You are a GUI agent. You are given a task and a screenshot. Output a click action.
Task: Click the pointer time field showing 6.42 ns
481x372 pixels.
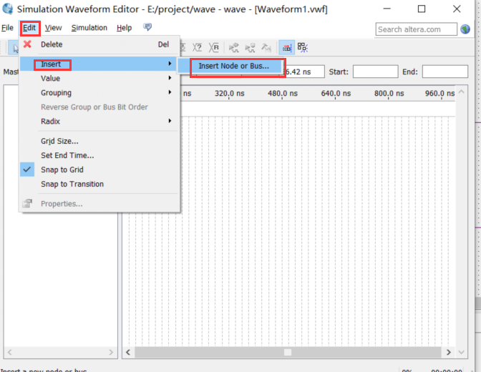tap(304, 72)
